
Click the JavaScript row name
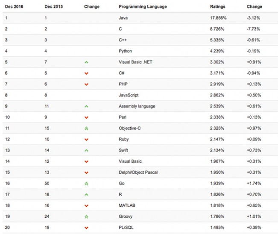(x=128, y=95)
